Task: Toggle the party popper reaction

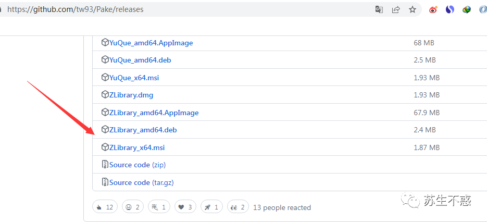Action: [159, 207]
